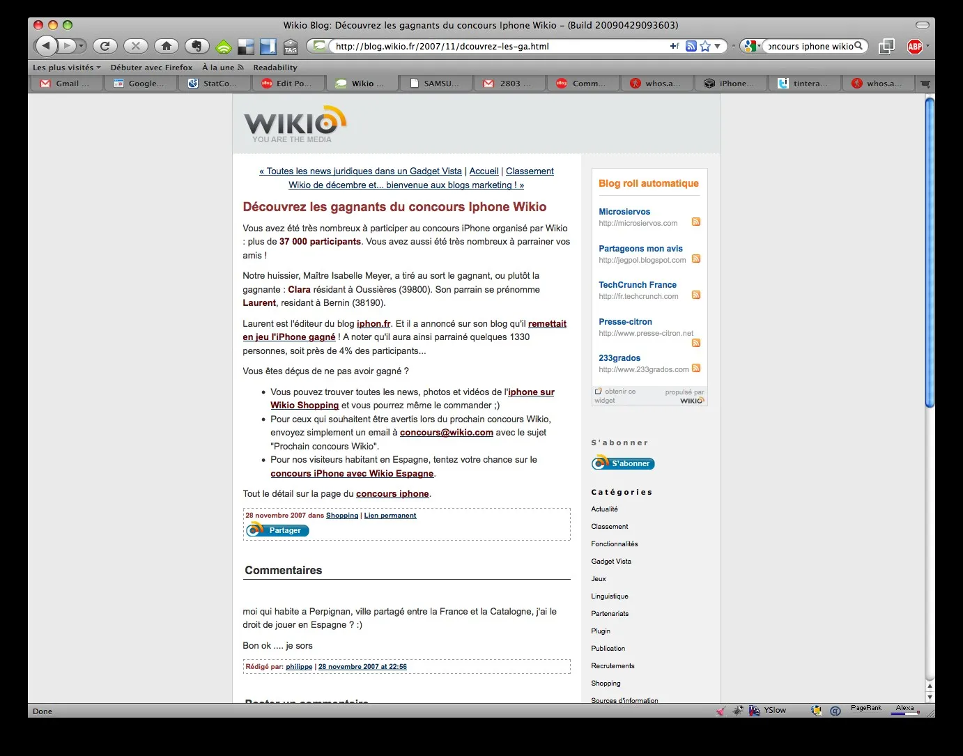Click the RSS feed icon in address bar

click(x=691, y=46)
